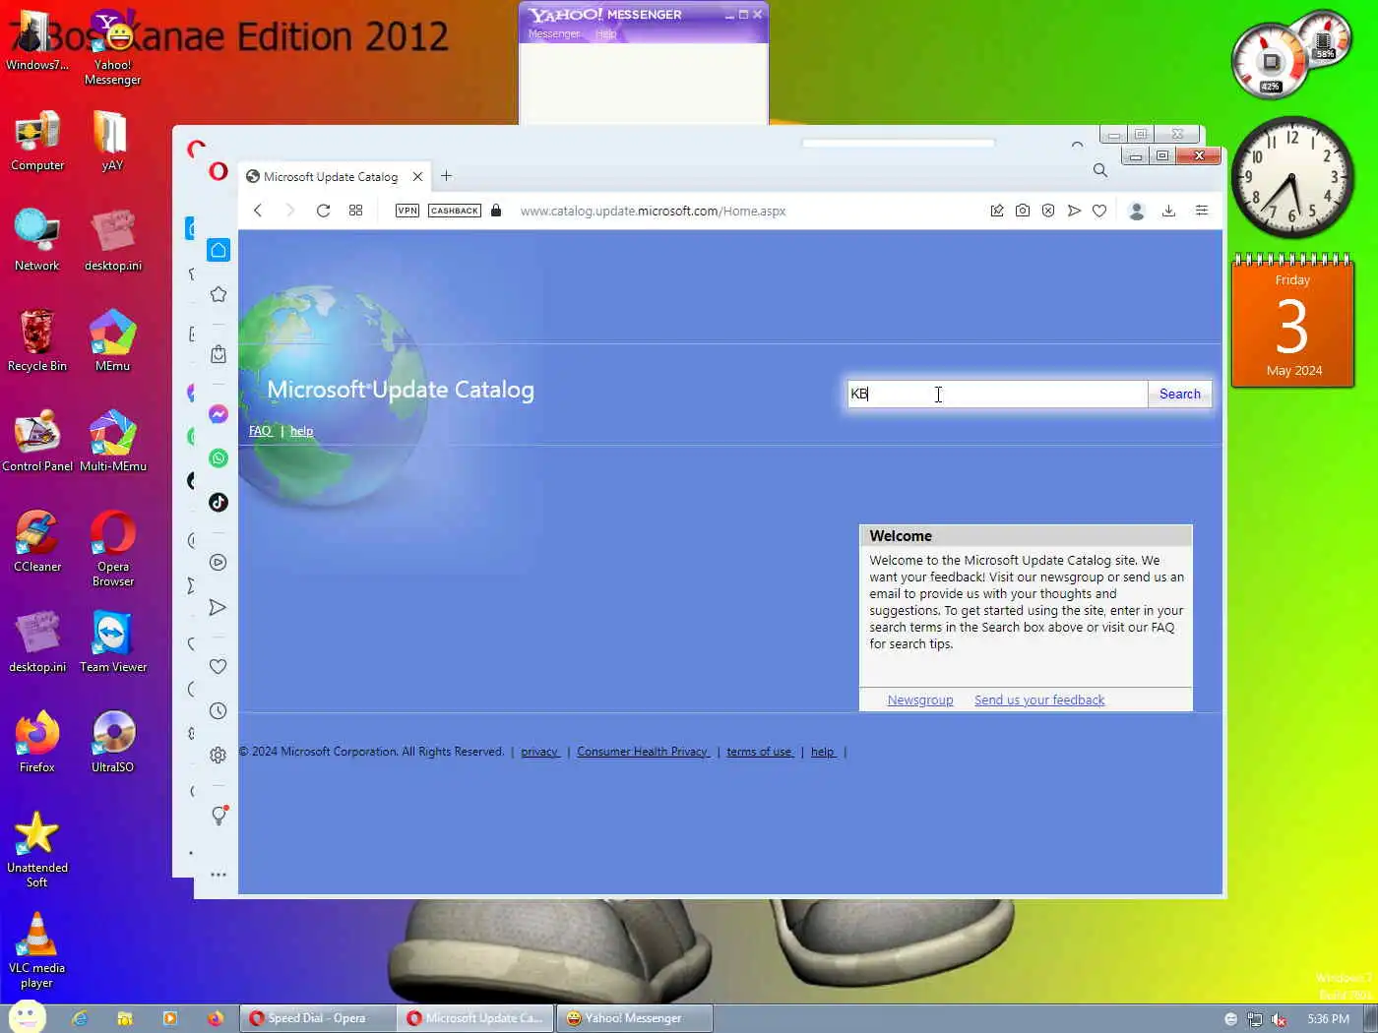Image resolution: width=1378 pixels, height=1033 pixels.
Task: Click the heart icon in the address bar
Action: (x=1099, y=211)
